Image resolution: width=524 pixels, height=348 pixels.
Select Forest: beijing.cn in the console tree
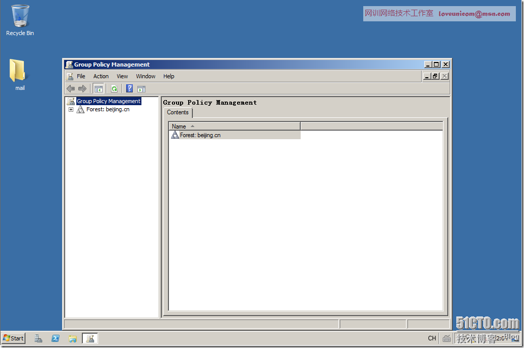(x=108, y=109)
